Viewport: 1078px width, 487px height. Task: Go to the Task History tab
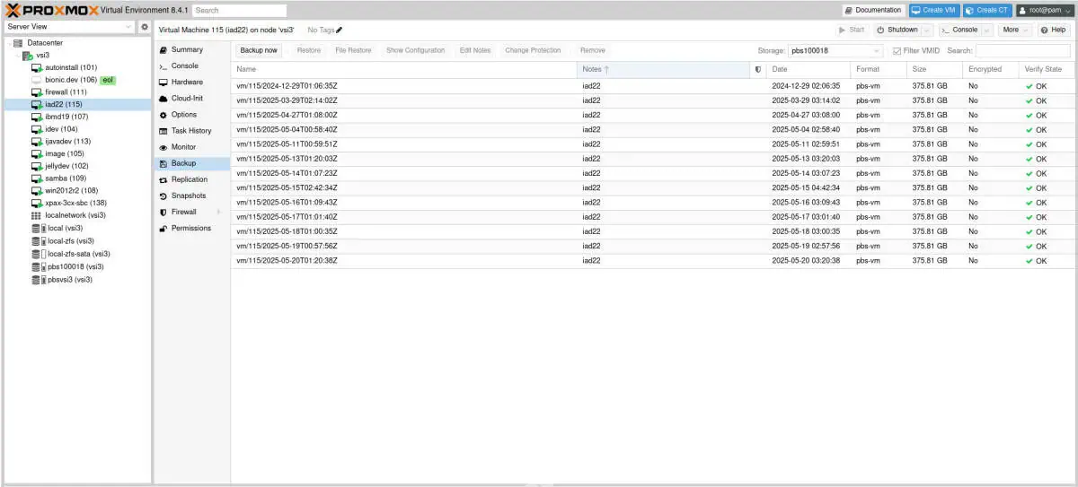190,131
